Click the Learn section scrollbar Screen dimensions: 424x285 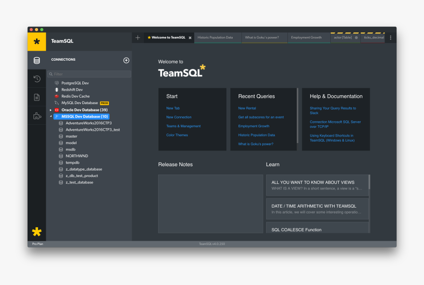(x=369, y=182)
